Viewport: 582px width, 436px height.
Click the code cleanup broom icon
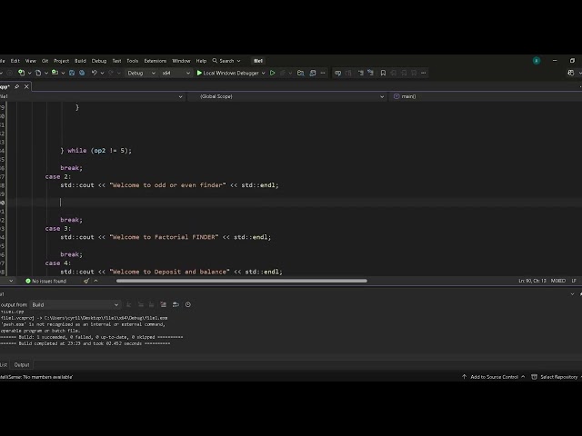86,281
